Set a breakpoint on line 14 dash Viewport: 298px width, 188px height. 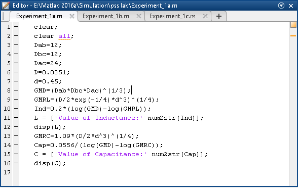pyautogui.click(x=16, y=145)
